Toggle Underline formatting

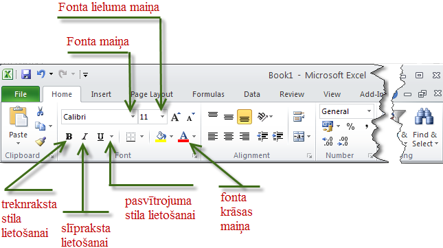pos(100,137)
